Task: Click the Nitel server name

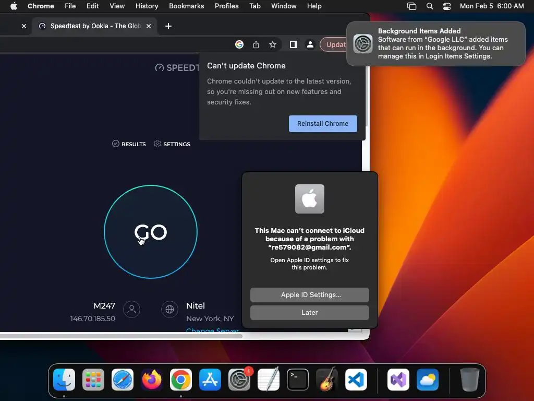Action: [196, 306]
